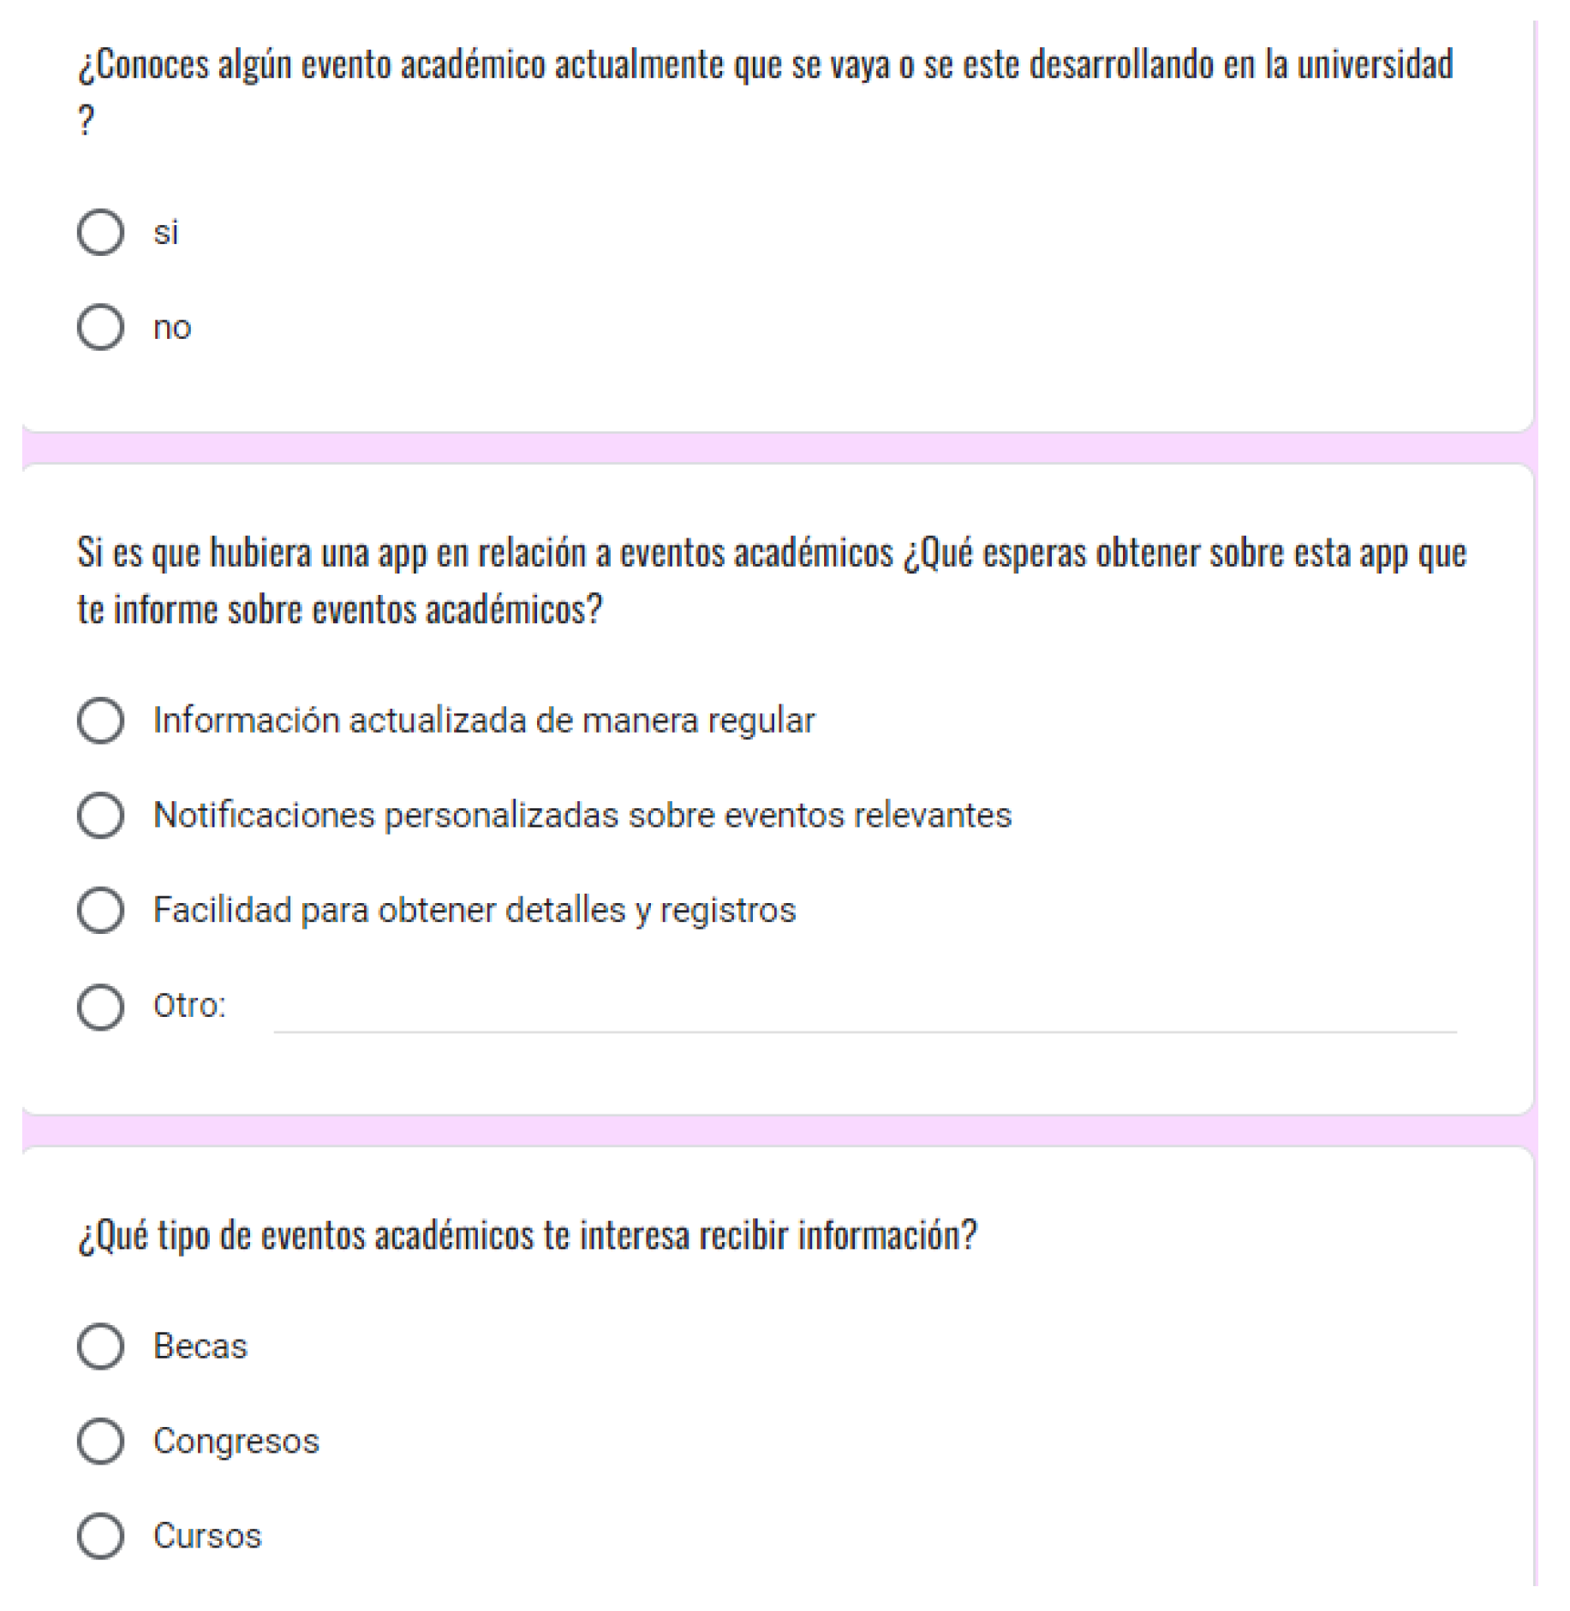Click the 'Facilidad para obtener detalles' label text
This screenshot has height=1611, width=1570.
pyautogui.click(x=474, y=910)
